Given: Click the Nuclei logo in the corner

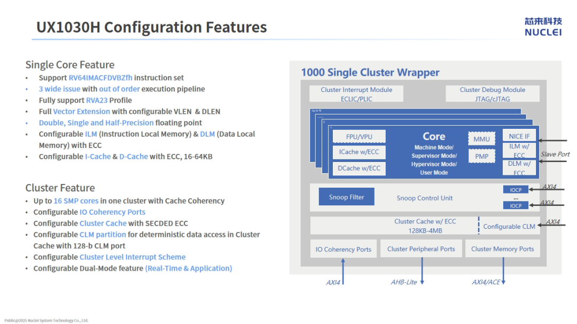Looking at the screenshot, I should 543,26.
